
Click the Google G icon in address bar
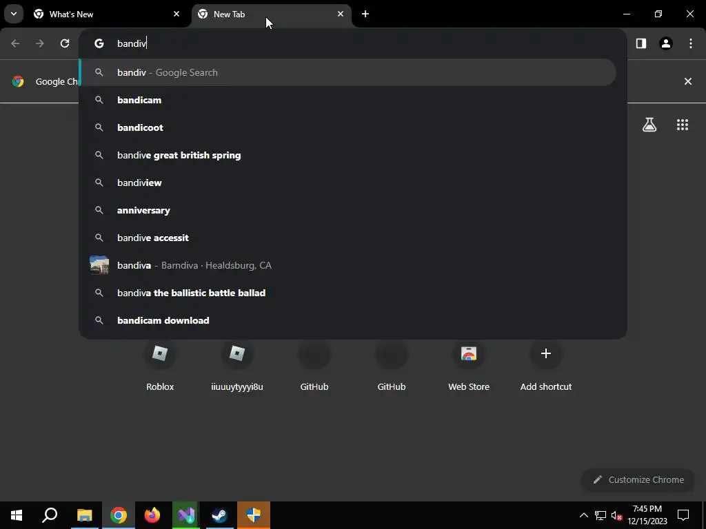click(99, 43)
